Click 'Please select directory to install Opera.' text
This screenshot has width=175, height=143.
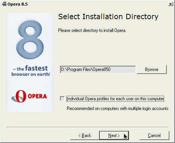coord(92,30)
